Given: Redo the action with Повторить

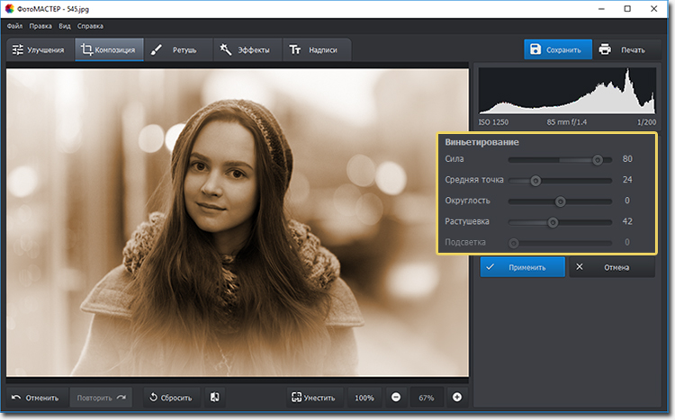Looking at the screenshot, I should click(x=100, y=398).
